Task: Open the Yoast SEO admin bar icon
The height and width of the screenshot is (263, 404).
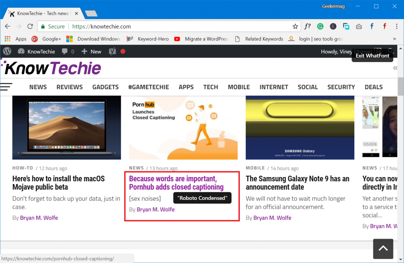Action: [112, 52]
